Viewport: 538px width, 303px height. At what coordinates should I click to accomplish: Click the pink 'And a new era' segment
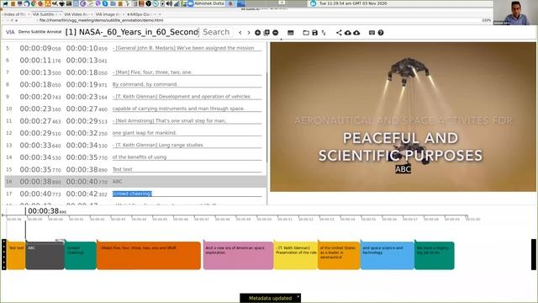coord(238,255)
